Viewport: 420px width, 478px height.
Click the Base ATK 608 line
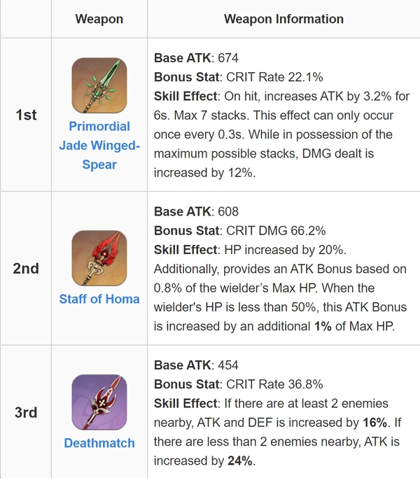[x=196, y=211]
